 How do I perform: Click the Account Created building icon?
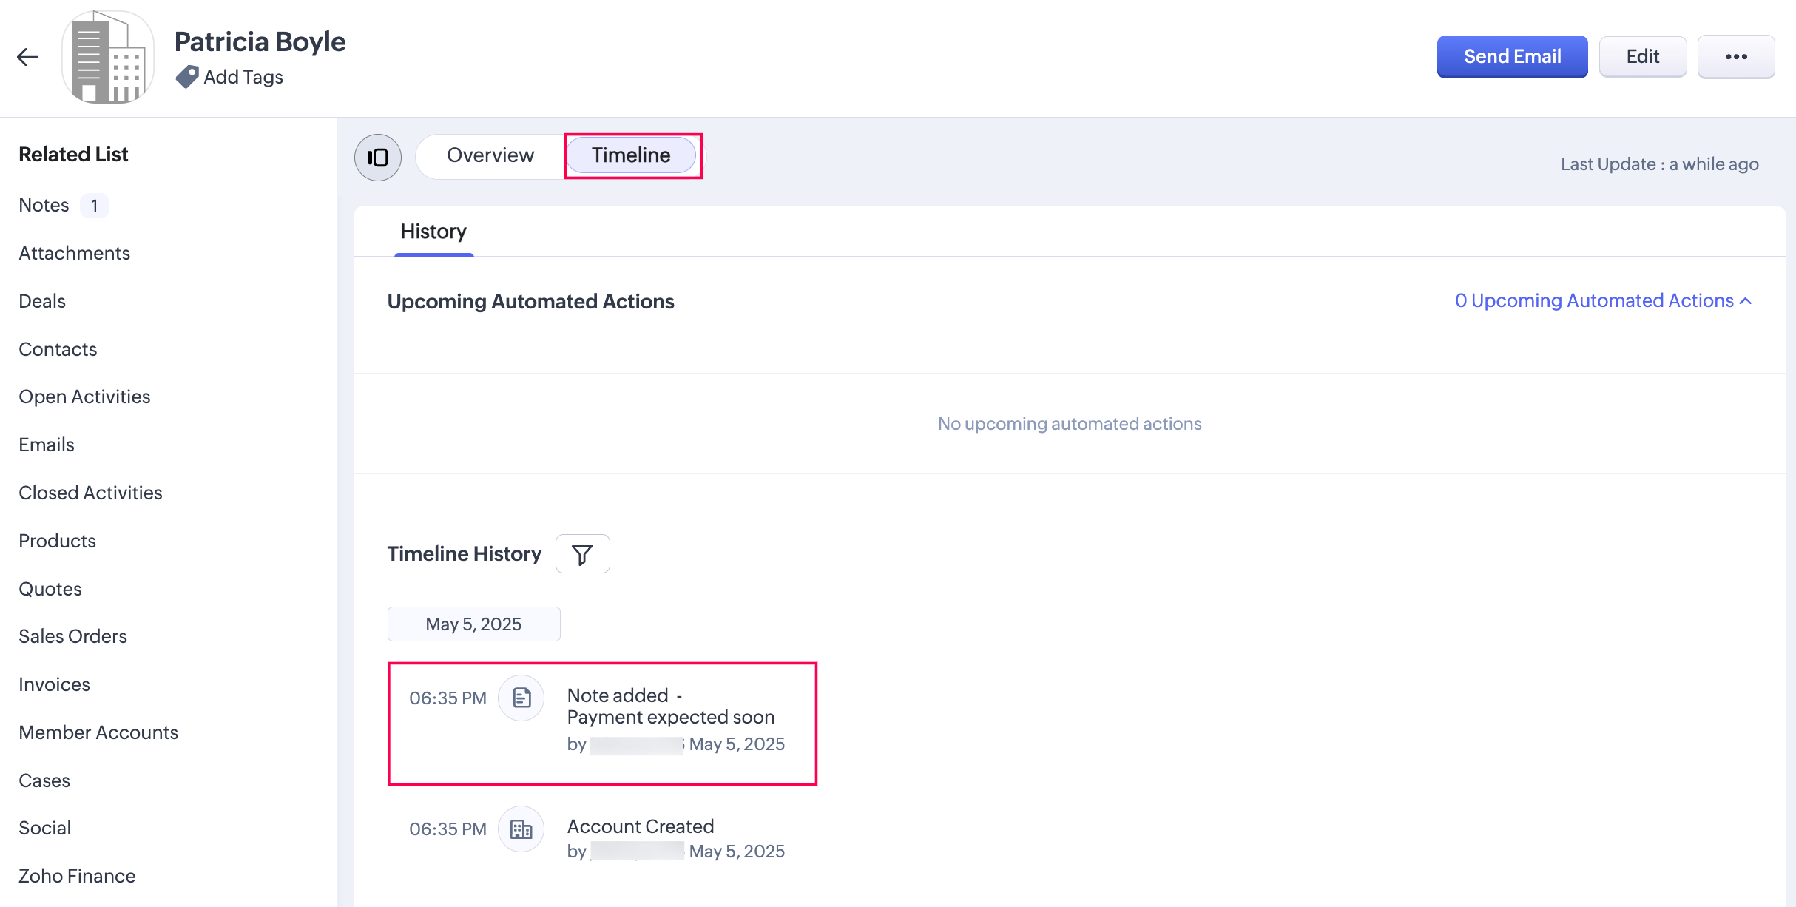tap(521, 829)
